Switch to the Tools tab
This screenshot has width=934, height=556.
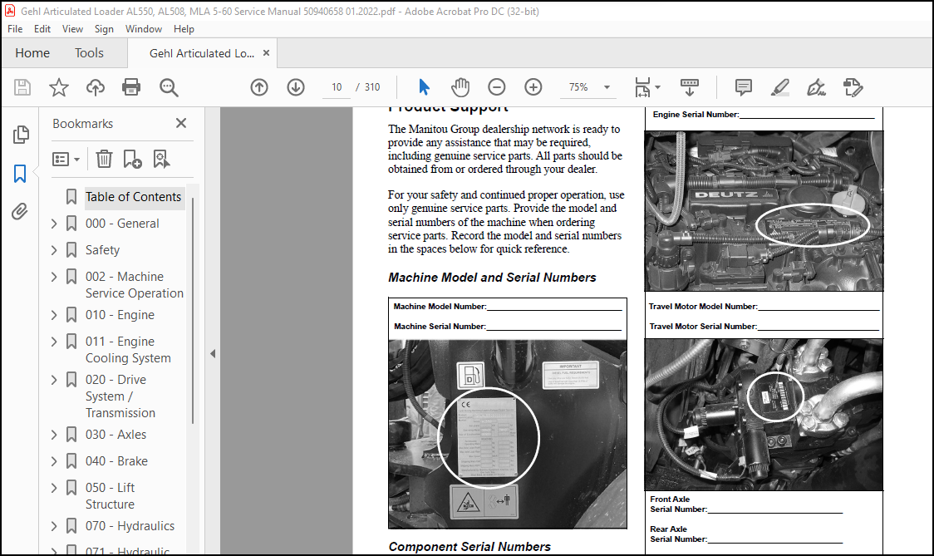click(89, 53)
